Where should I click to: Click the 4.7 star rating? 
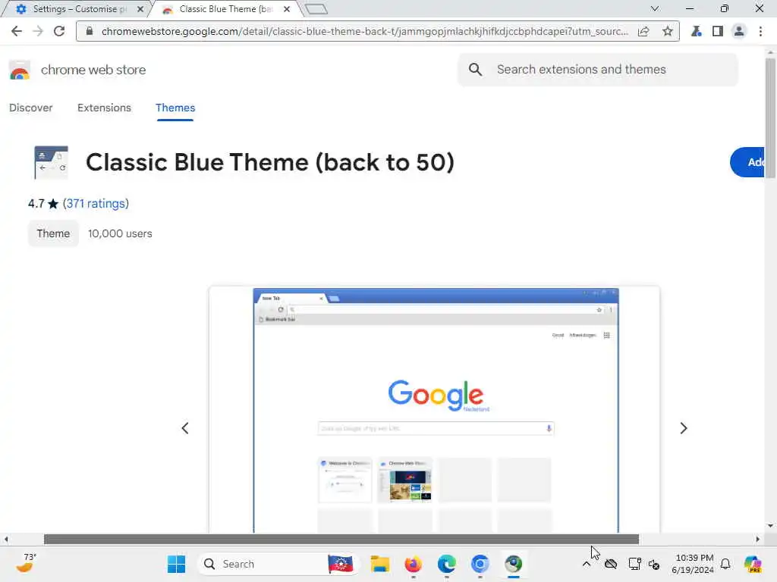(x=43, y=203)
